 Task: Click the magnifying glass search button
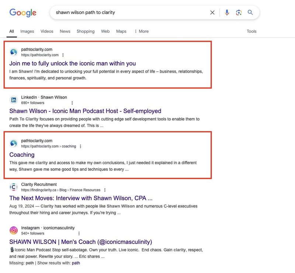(x=250, y=13)
